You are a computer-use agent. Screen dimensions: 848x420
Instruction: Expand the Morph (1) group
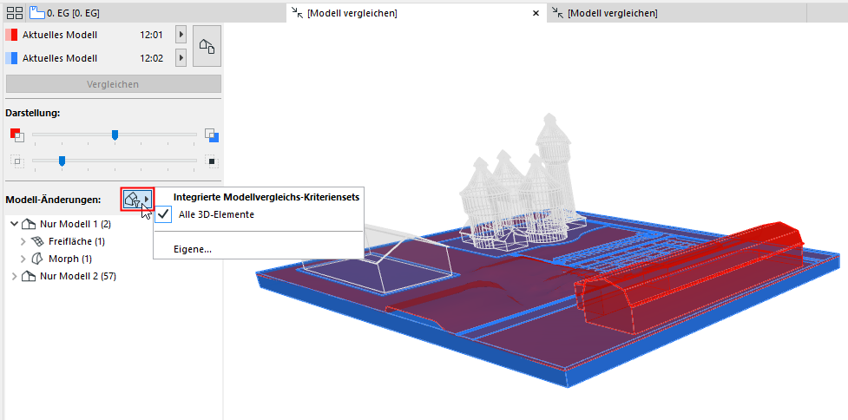23,259
